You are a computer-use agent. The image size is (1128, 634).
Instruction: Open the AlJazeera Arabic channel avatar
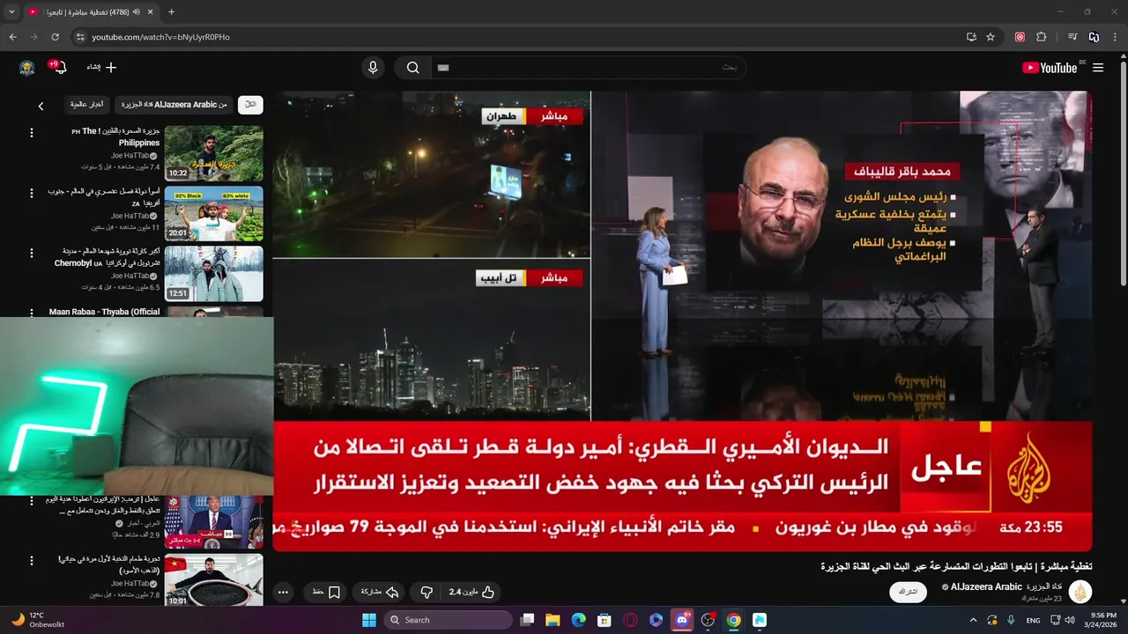(x=1080, y=592)
